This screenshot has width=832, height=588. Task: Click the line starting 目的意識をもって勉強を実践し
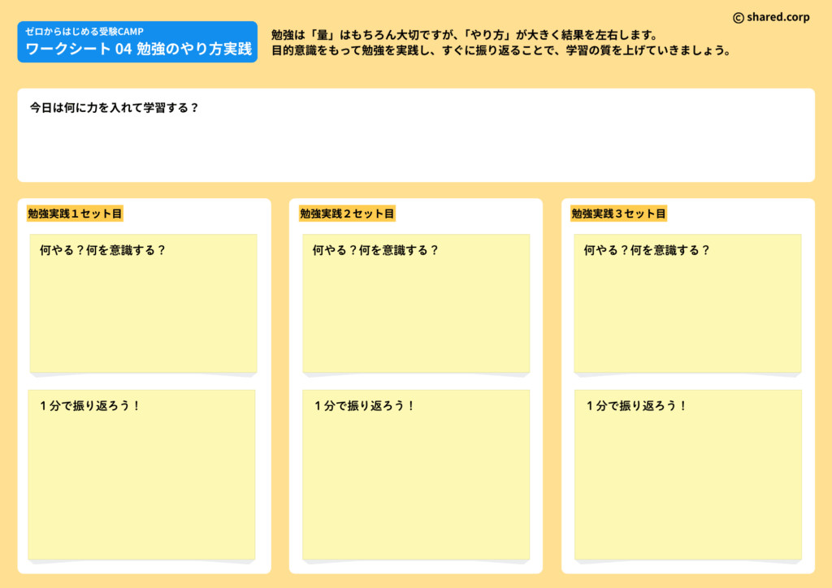502,51
